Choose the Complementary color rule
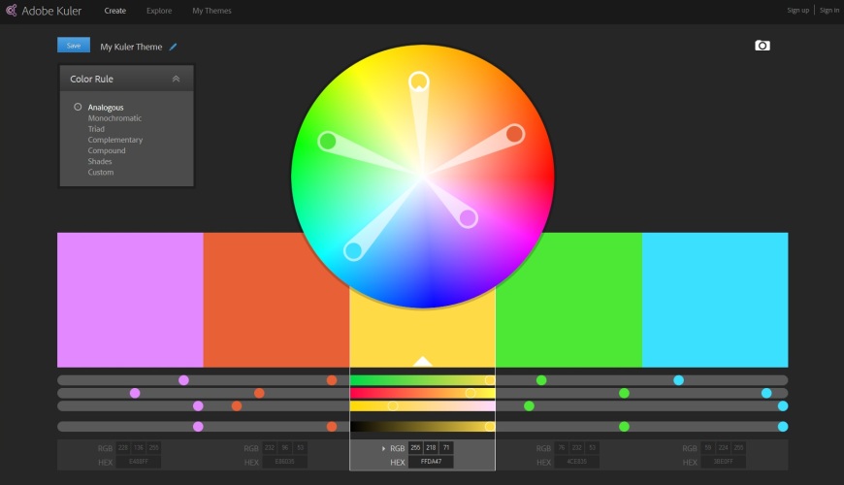Screen dimensions: 844x485 pos(115,140)
